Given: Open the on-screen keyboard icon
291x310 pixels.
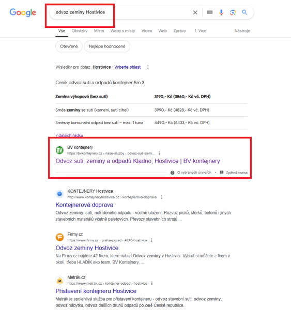Looking at the screenshot, I should tap(209, 12).
